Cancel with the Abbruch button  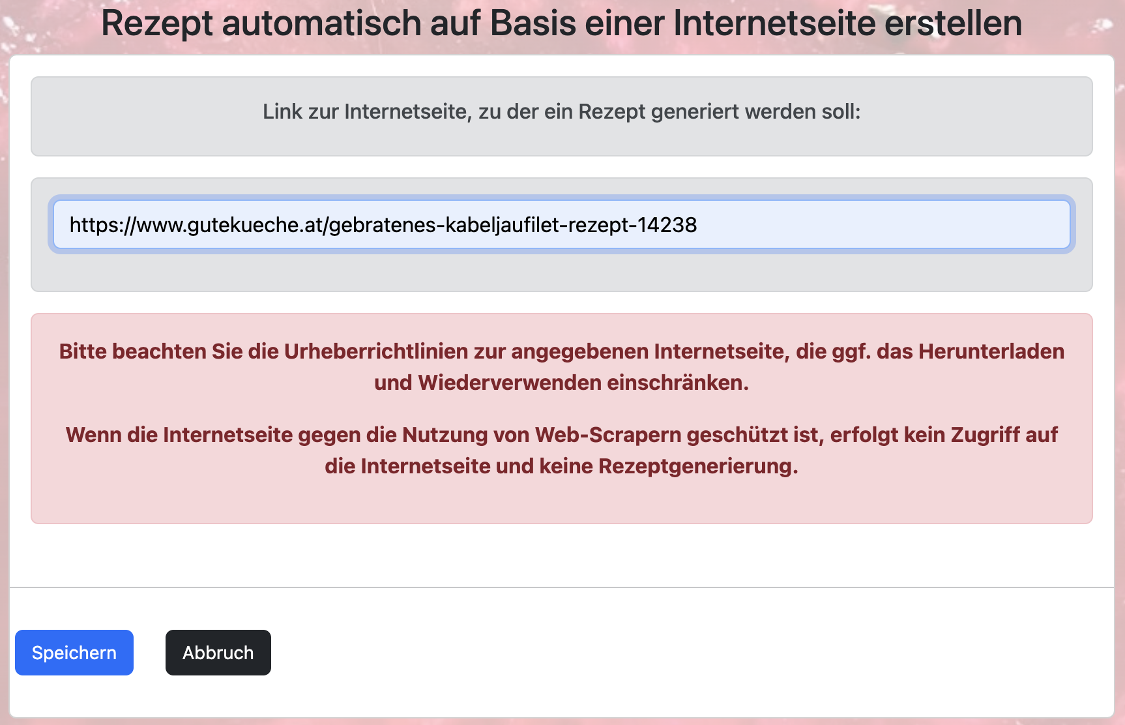(218, 653)
